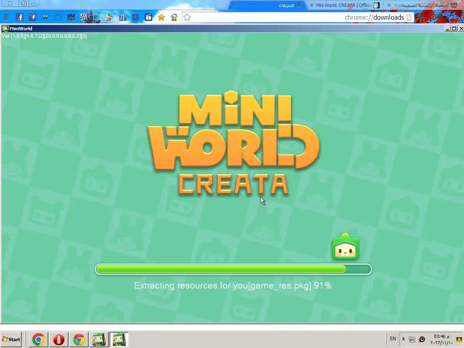
Task: Open the film reel bookmark
Action: pyautogui.click(x=84, y=17)
